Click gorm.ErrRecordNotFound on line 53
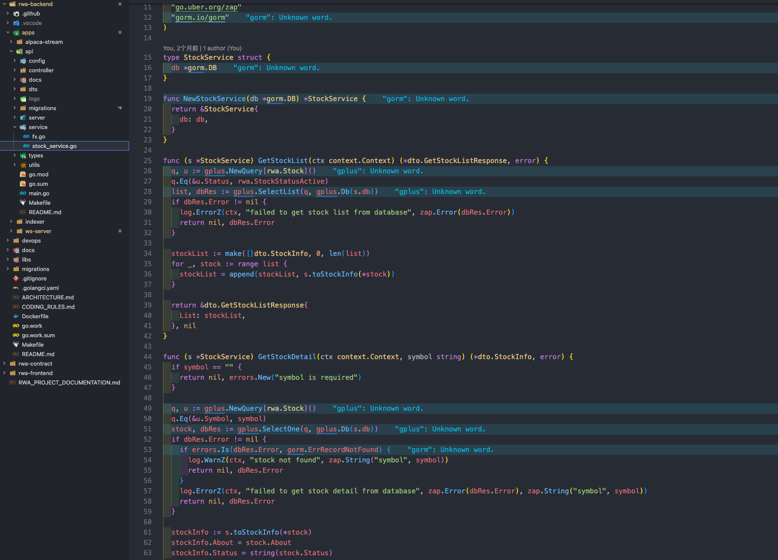This screenshot has width=778, height=560. [332, 450]
